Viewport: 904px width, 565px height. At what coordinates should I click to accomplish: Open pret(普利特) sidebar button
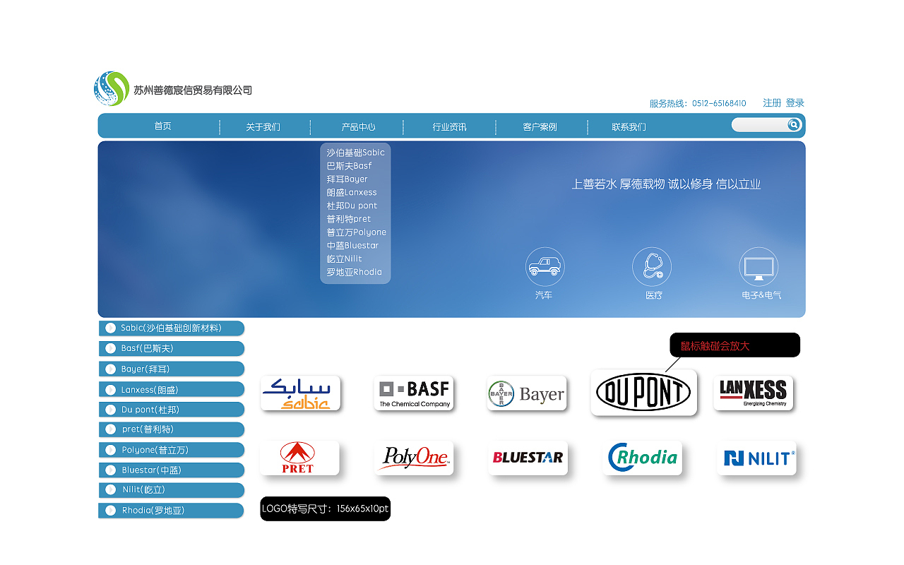172,429
